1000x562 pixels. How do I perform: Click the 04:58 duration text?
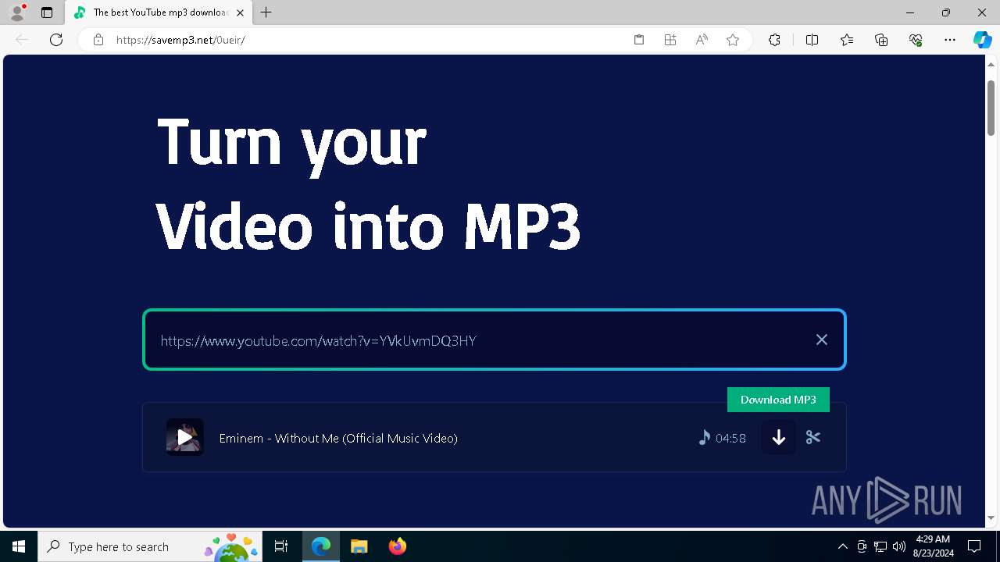[x=730, y=438]
